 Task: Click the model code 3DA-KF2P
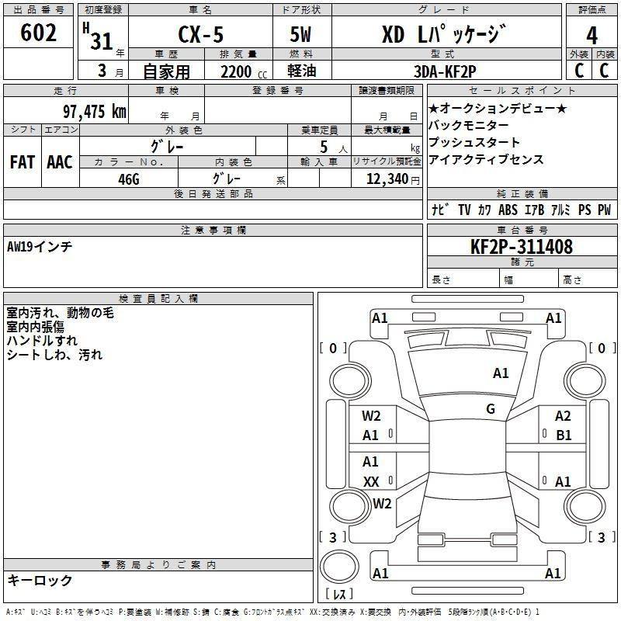444,70
